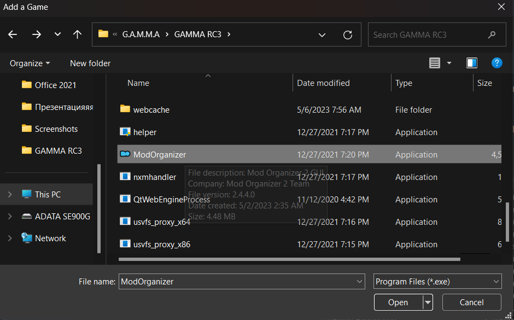
Task: Open the recent locations dropdown arrow
Action: click(x=57, y=34)
